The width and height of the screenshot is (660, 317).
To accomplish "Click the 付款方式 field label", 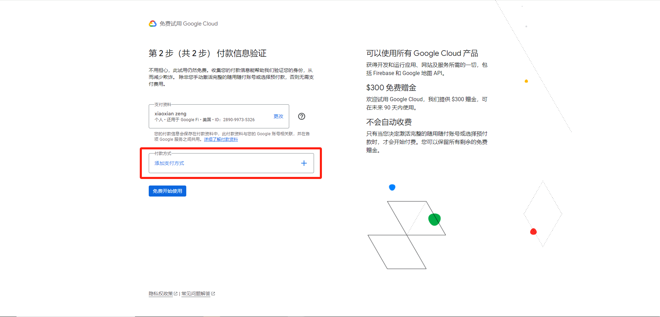I will pyautogui.click(x=163, y=154).
